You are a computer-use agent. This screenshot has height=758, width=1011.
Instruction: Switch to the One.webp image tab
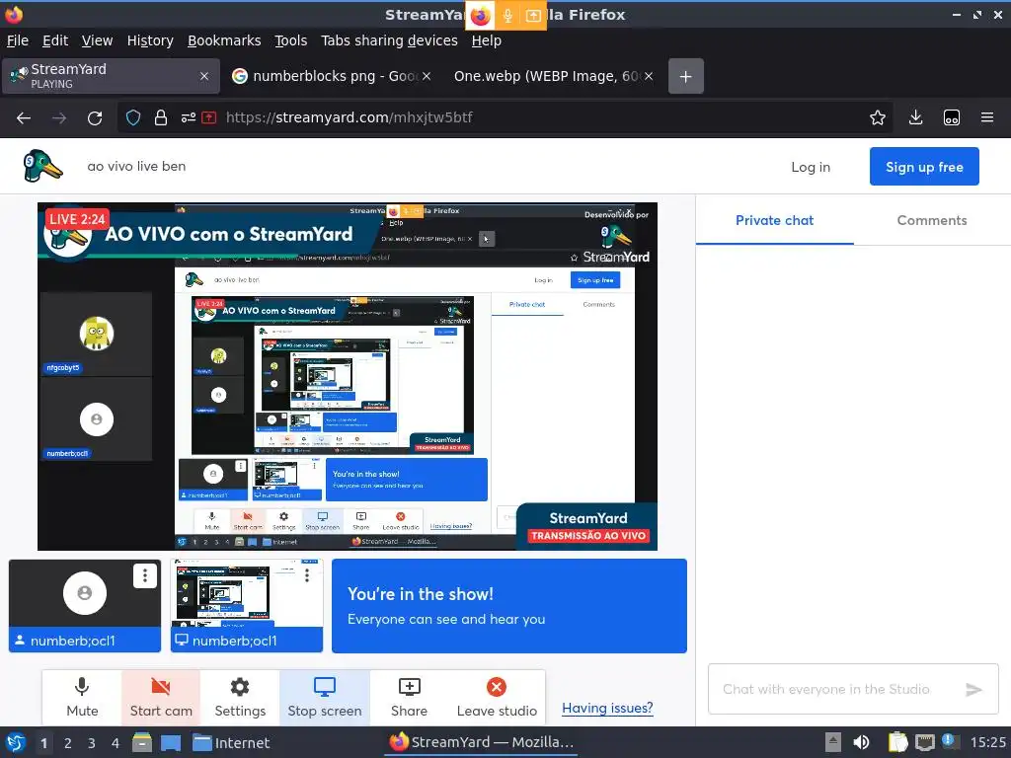click(x=553, y=77)
